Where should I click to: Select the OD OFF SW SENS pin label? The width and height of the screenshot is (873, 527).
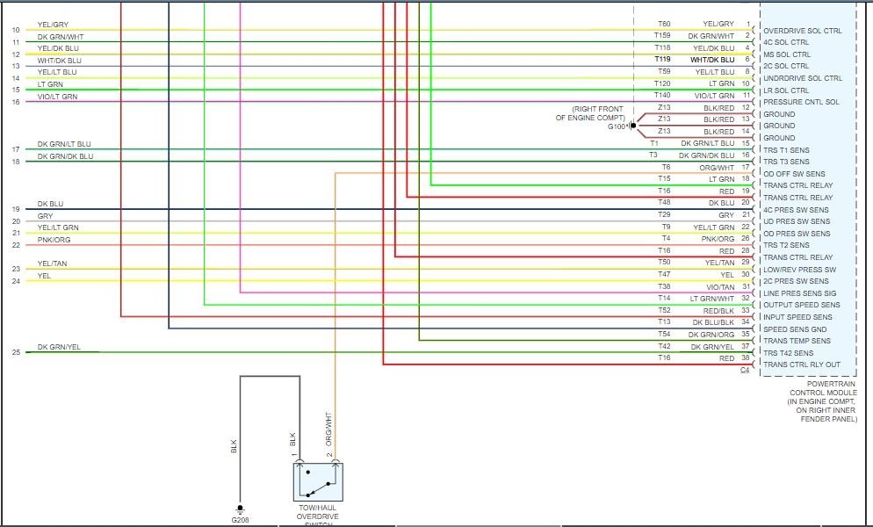pyautogui.click(x=794, y=174)
